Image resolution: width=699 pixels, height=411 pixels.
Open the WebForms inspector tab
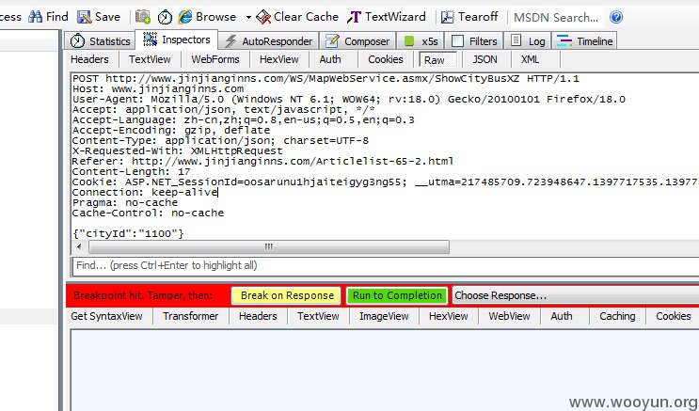tap(215, 59)
